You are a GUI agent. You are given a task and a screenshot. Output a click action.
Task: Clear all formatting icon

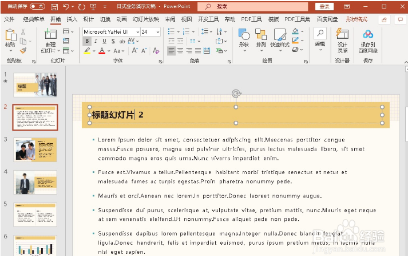pos(156,51)
